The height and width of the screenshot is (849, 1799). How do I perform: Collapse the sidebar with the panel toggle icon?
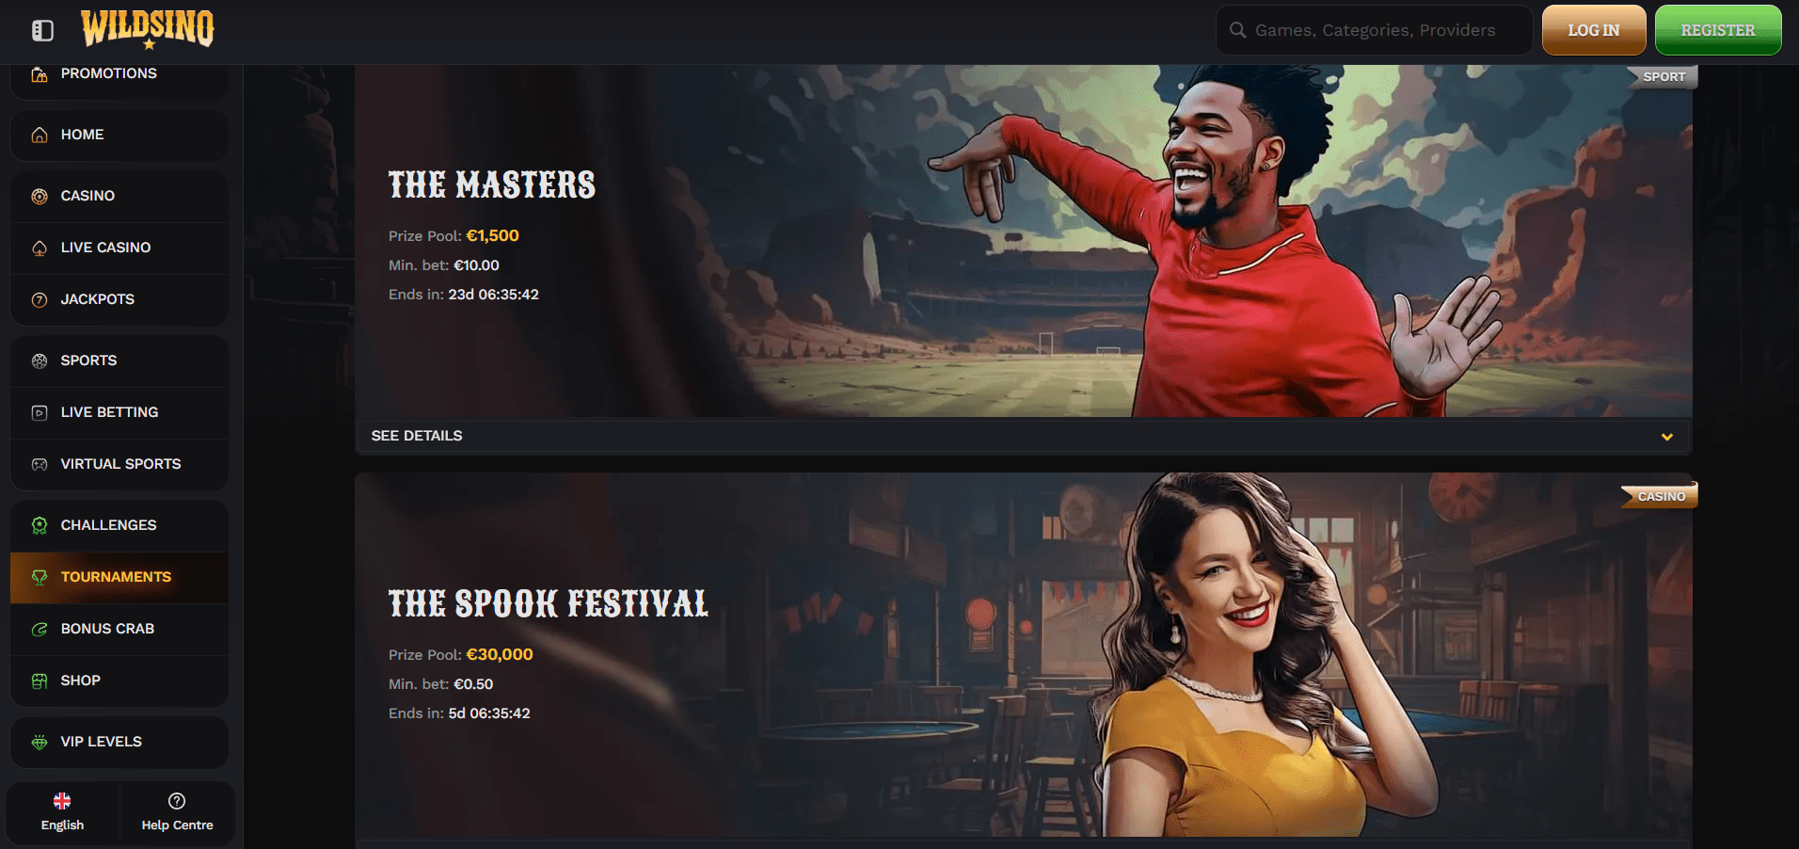(43, 30)
